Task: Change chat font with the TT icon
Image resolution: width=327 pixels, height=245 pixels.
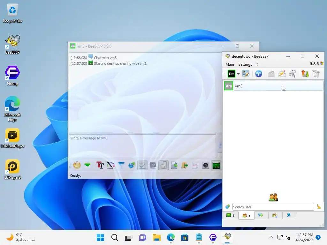Action: tap(100, 166)
